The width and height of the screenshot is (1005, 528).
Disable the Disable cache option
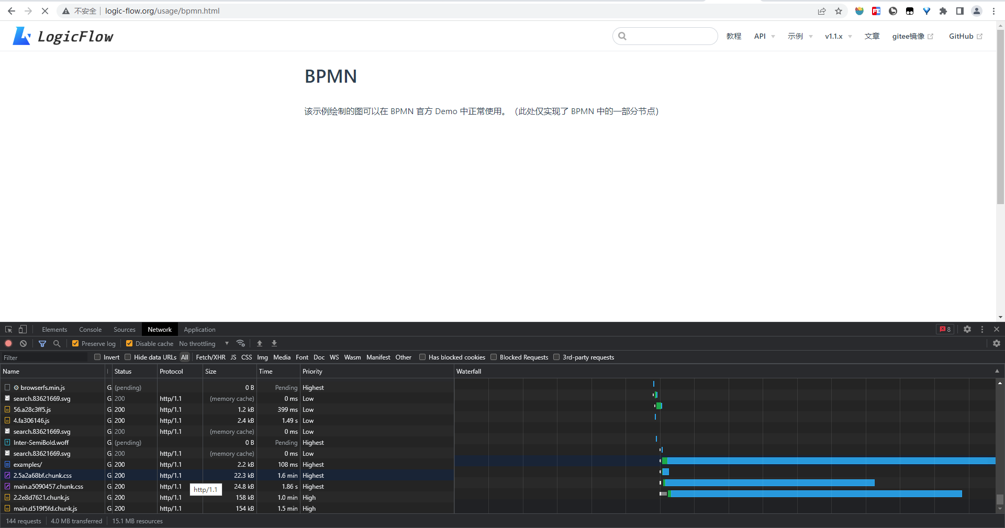tap(129, 344)
